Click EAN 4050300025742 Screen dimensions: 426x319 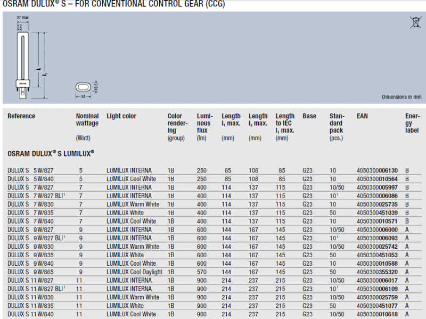(x=377, y=247)
